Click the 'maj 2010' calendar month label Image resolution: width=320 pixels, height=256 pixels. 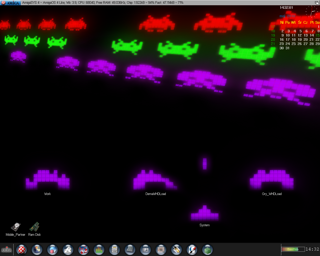[x=287, y=16]
